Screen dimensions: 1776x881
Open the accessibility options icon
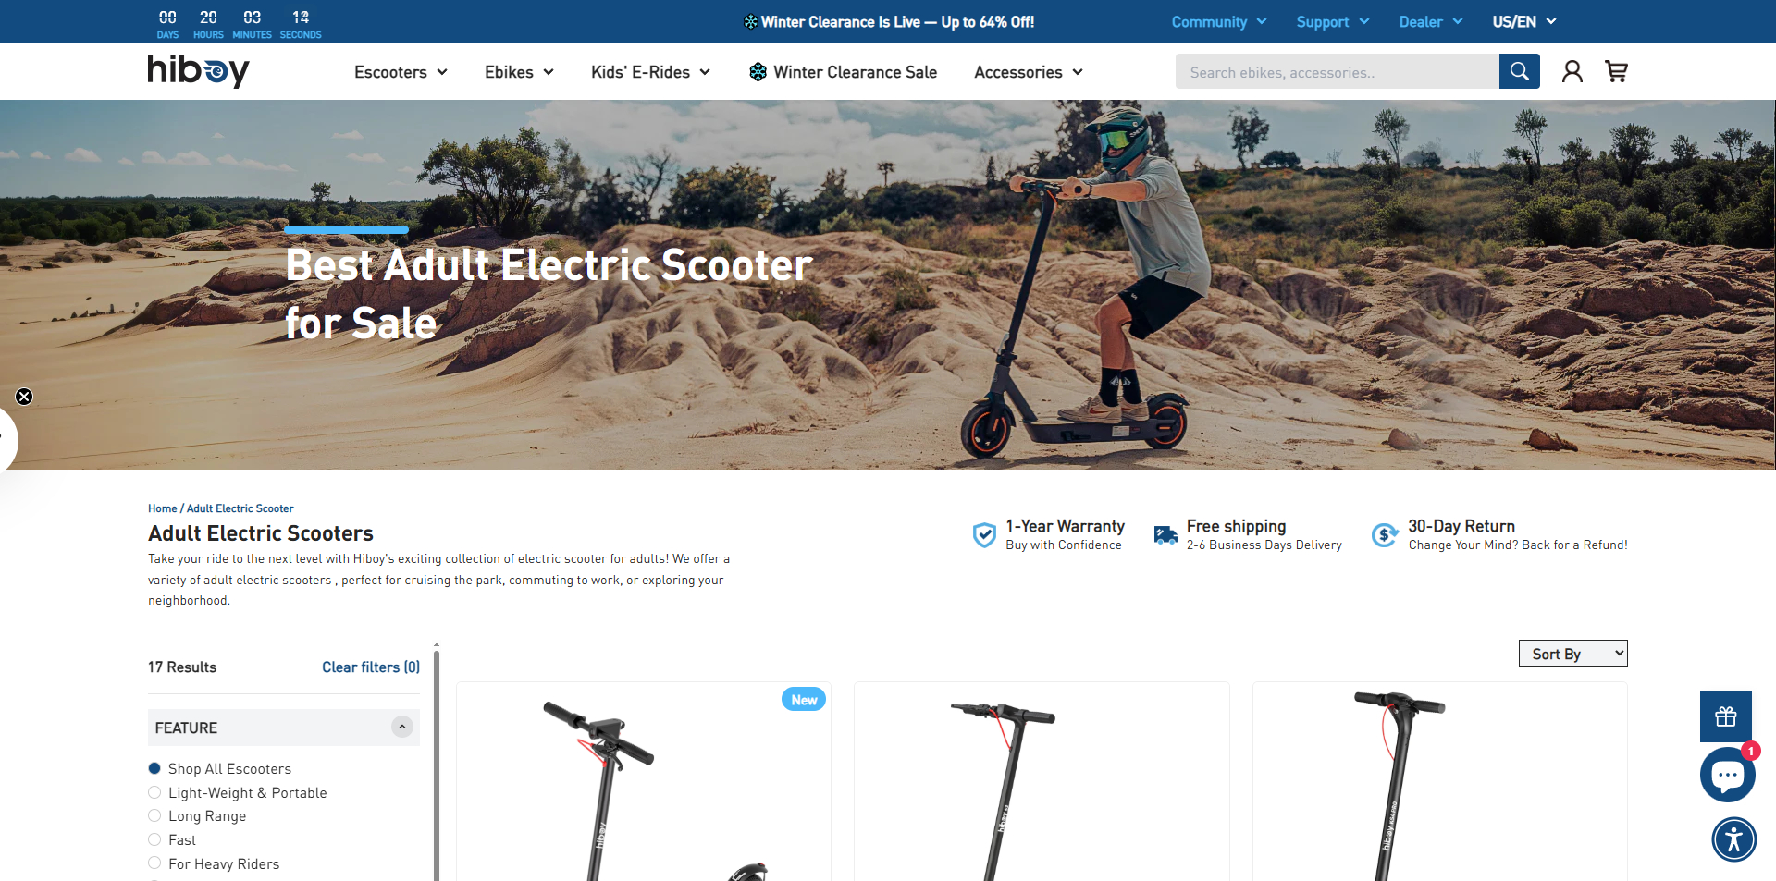tap(1733, 839)
